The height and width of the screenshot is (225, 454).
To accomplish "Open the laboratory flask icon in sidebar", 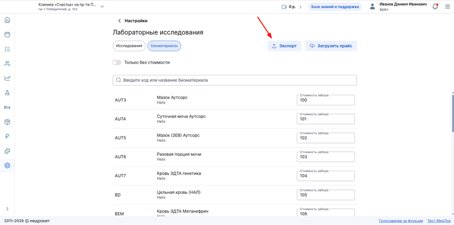I will pyautogui.click(x=7, y=92).
